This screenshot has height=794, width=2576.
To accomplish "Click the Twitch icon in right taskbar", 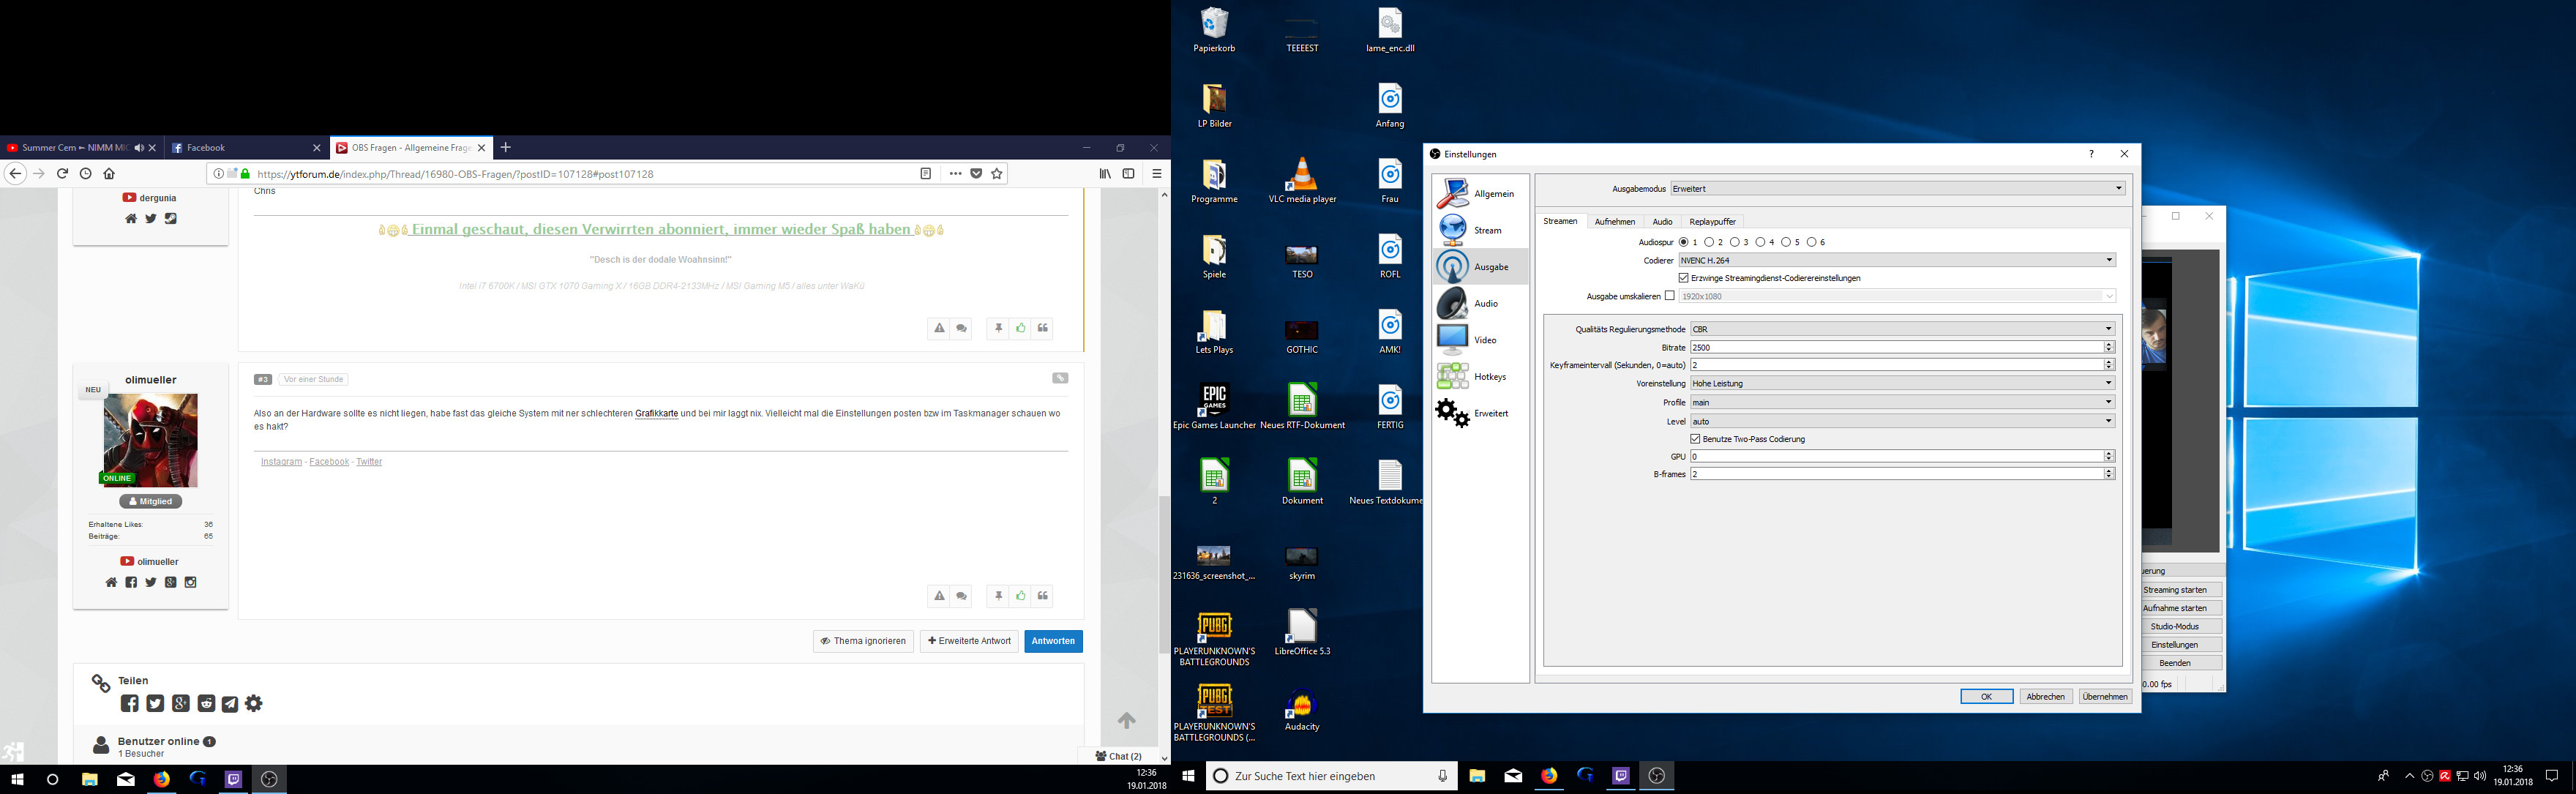I will [x=1621, y=776].
